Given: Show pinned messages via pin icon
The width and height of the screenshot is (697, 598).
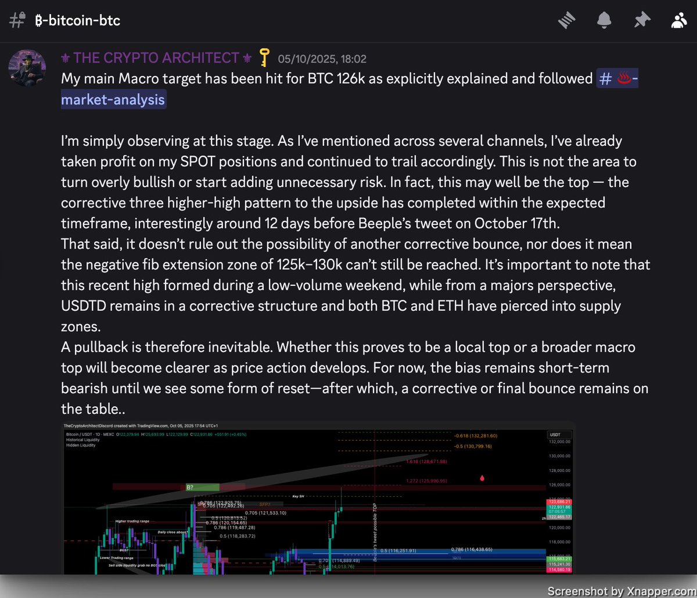Looking at the screenshot, I should [x=641, y=21].
